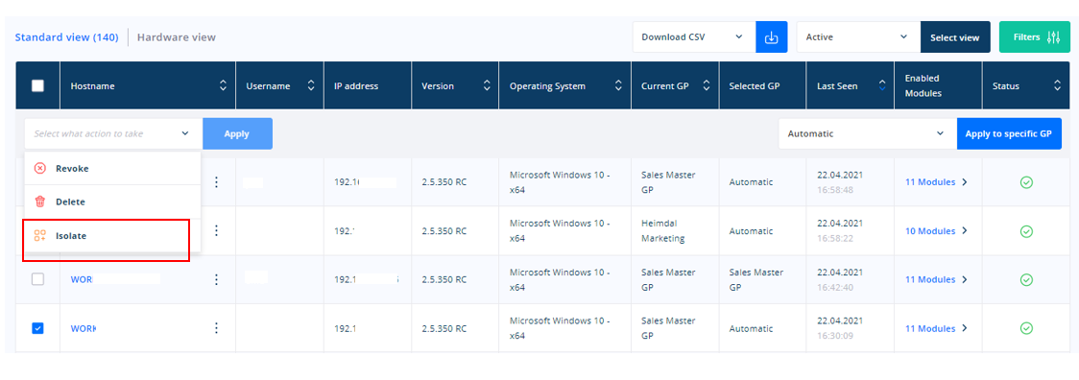The image size is (1079, 380).
Task: Click the Delete trash icon in menu
Action: (40, 202)
